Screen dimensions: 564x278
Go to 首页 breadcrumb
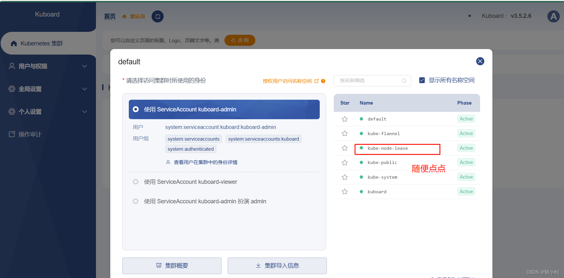point(110,16)
